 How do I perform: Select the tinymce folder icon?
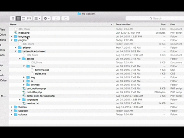click(x=28, y=85)
